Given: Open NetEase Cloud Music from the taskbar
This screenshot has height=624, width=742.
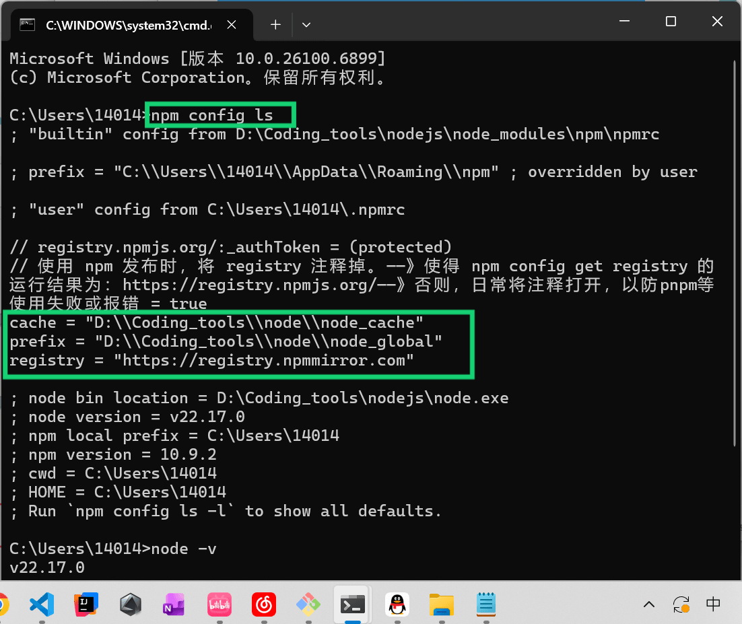Looking at the screenshot, I should [x=263, y=604].
